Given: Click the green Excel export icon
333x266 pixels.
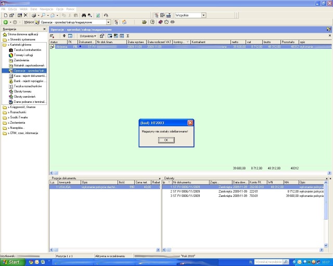Looking at the screenshot, I should (x=98, y=15).
